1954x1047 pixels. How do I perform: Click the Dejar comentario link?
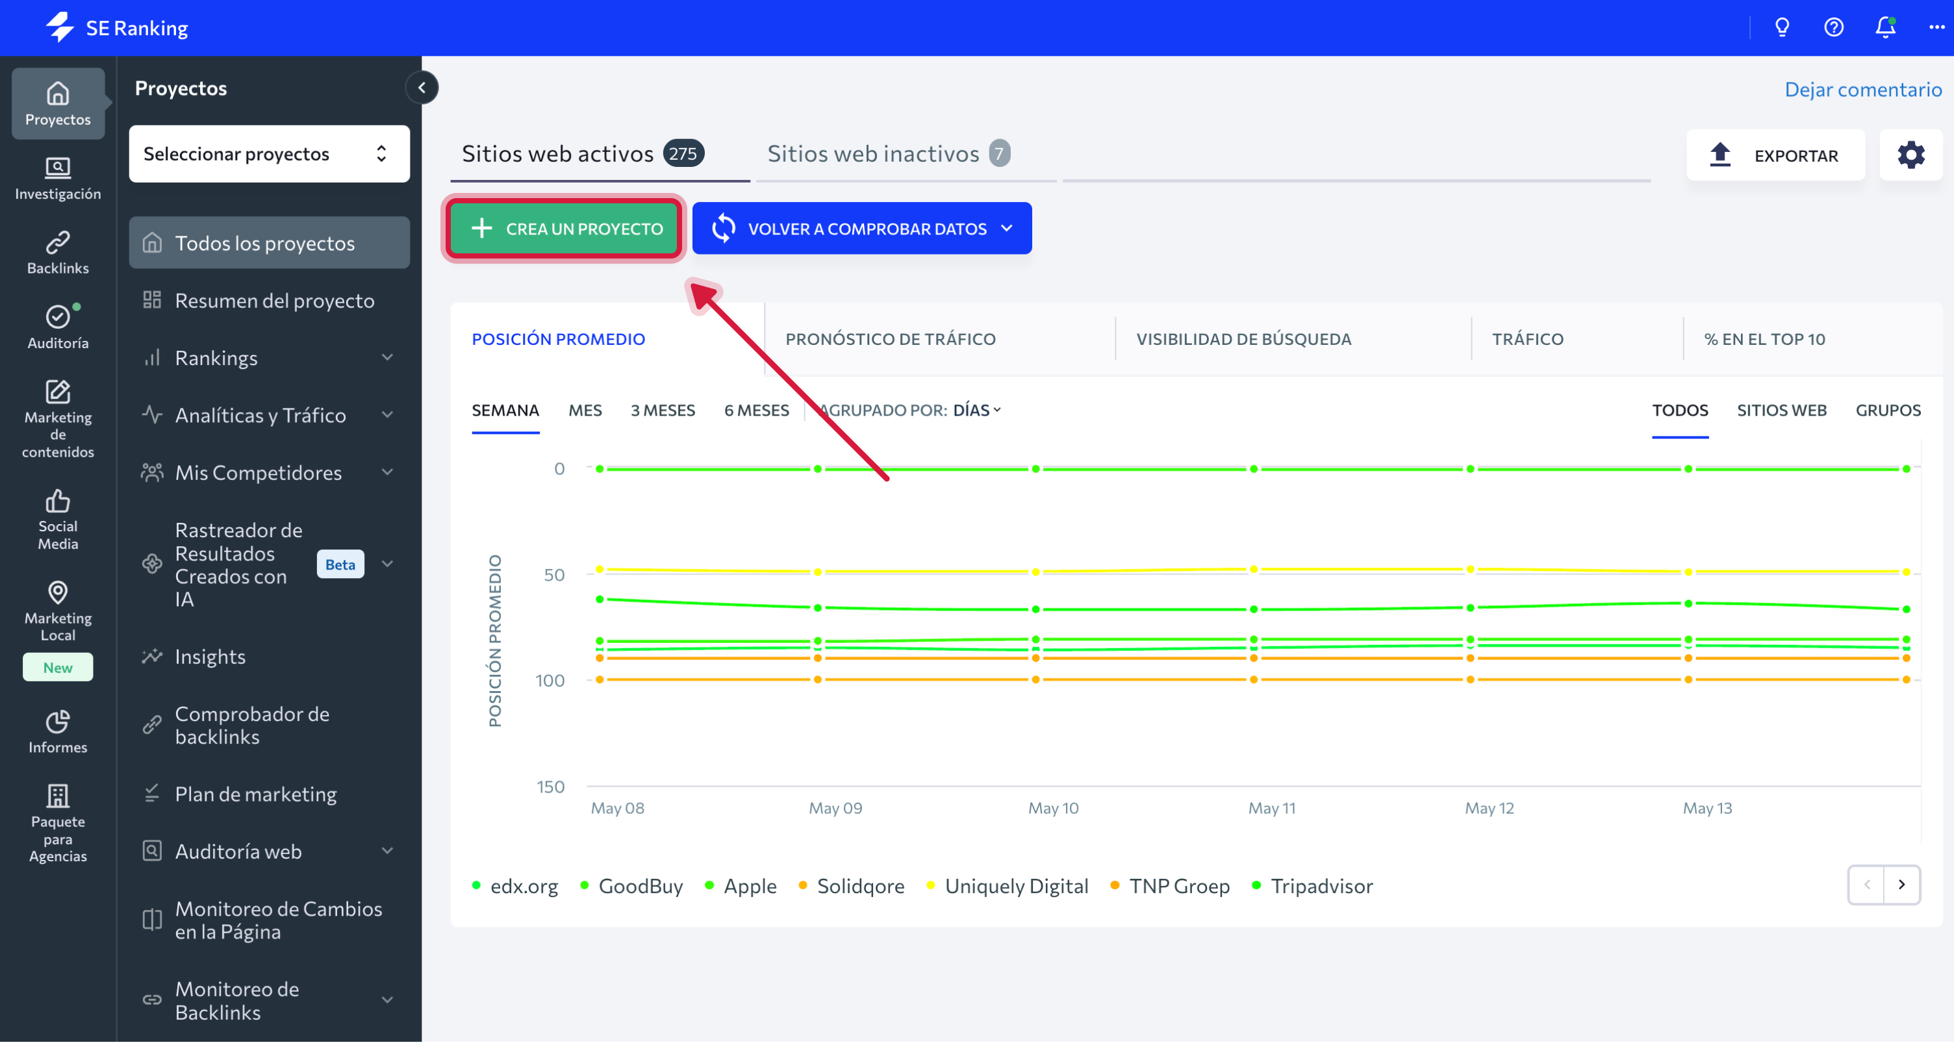click(x=1862, y=90)
